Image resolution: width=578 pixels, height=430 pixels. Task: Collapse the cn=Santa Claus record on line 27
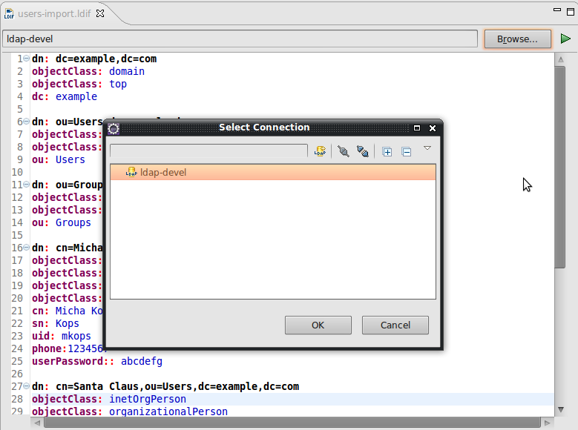click(x=27, y=386)
